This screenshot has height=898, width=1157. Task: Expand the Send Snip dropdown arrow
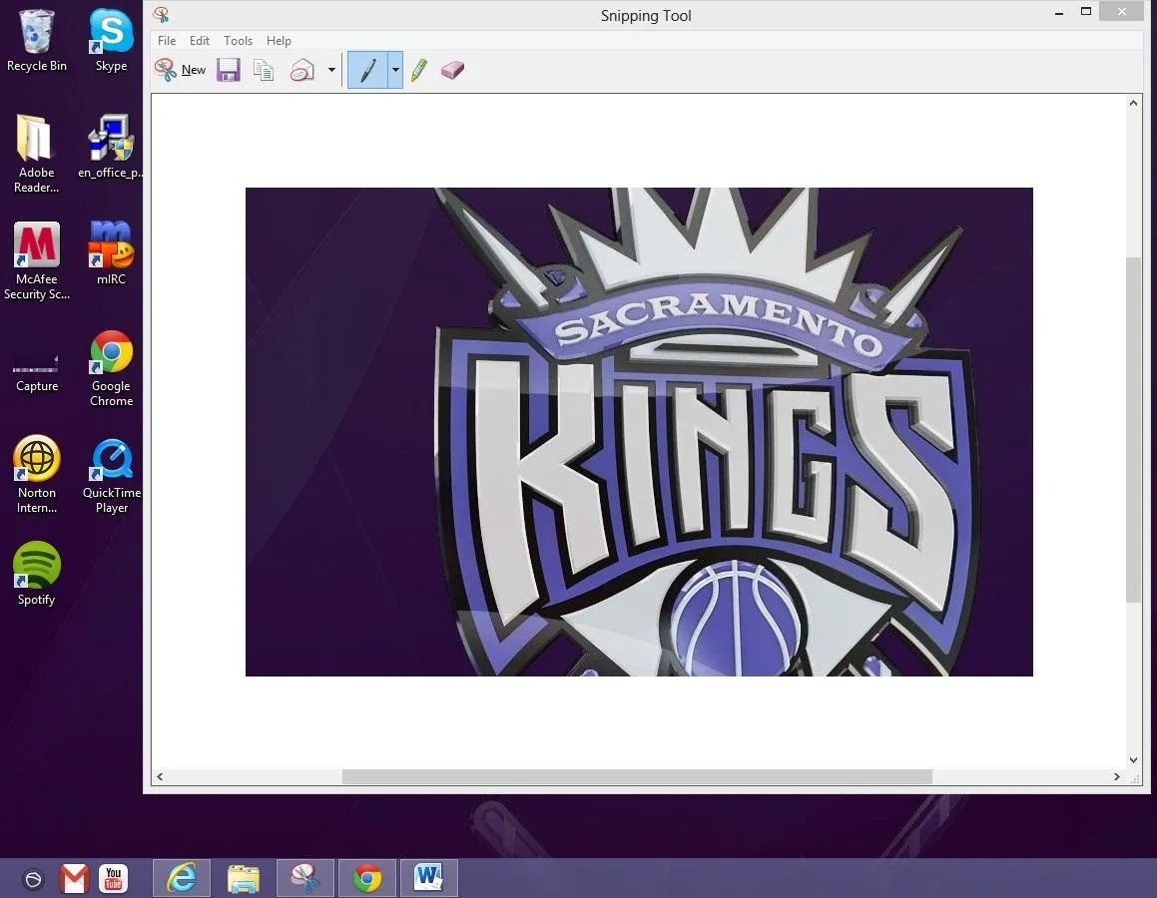point(331,70)
